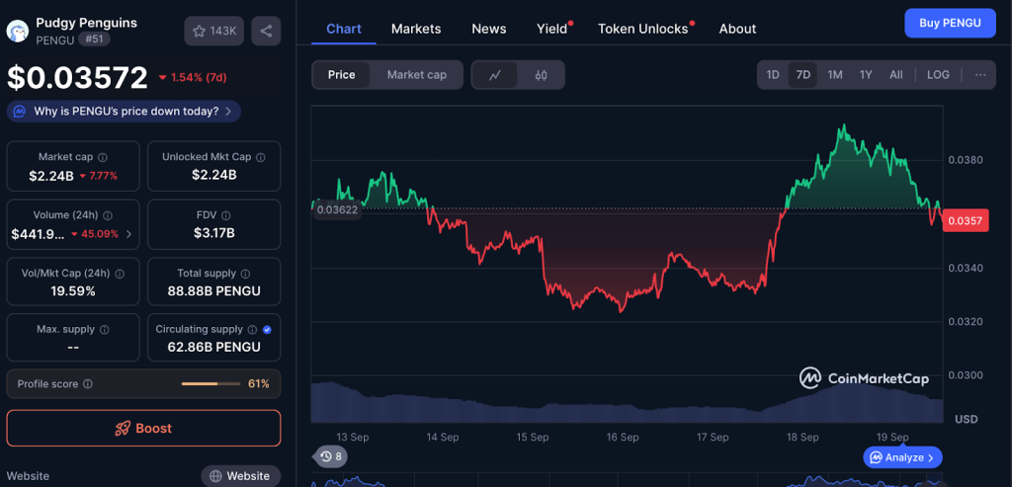The image size is (1012, 487).
Task: Click the Unlocked Mkt Cap info icon
Action: click(261, 157)
